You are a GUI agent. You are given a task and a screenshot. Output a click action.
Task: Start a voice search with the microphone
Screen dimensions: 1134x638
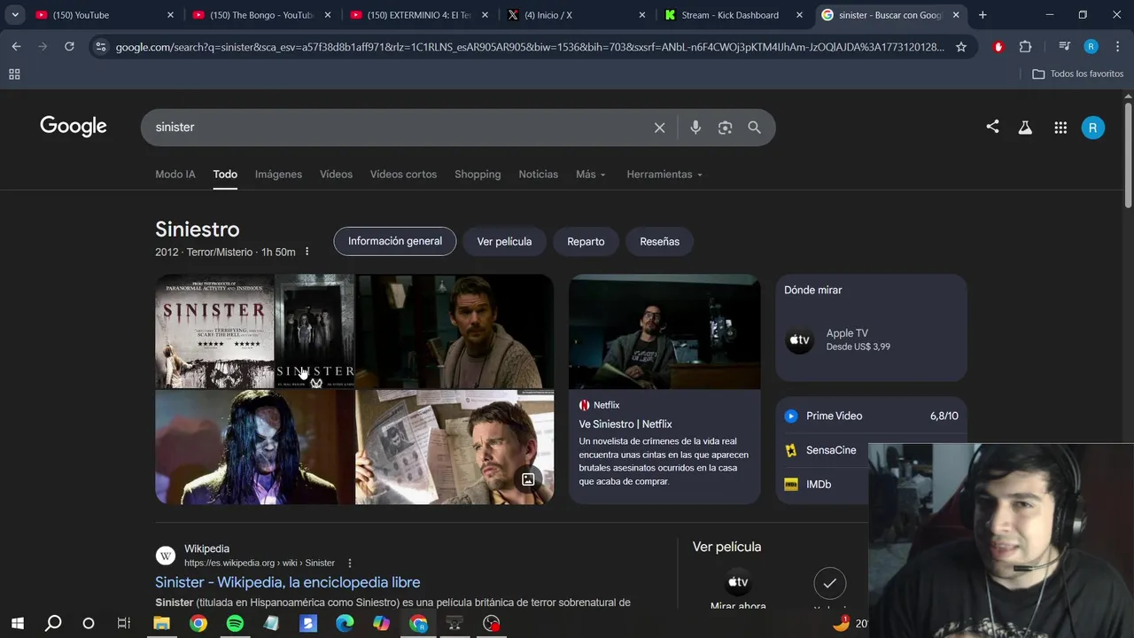pos(695,128)
